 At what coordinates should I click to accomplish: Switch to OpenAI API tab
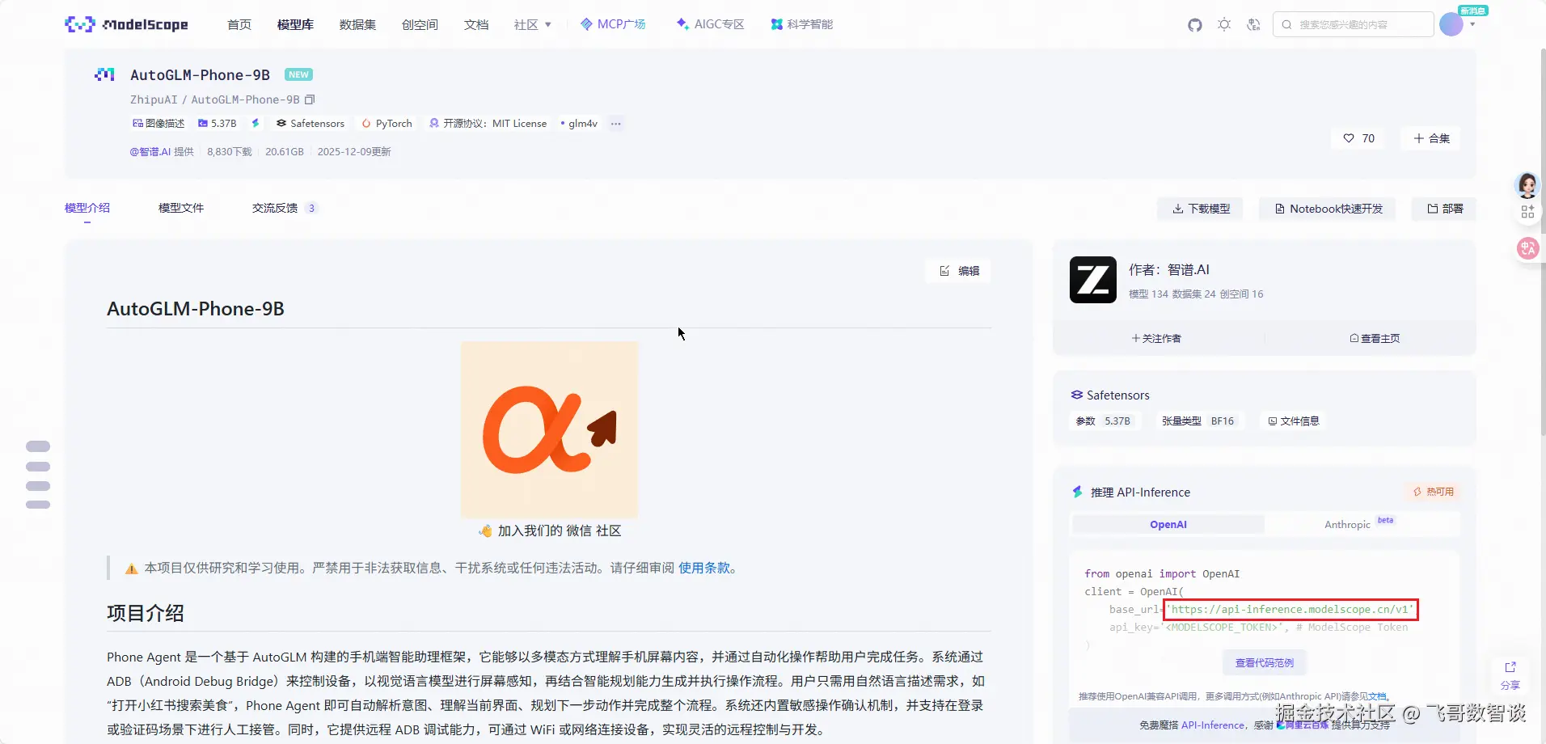[x=1168, y=524]
